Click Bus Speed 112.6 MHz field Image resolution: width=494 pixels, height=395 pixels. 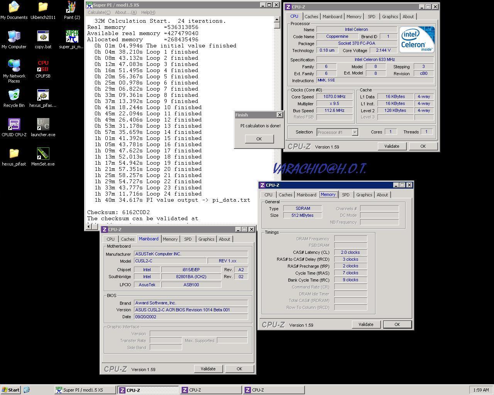pos(335,110)
